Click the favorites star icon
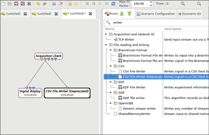This screenshot has height=135, width=209. (x=76, y=4)
